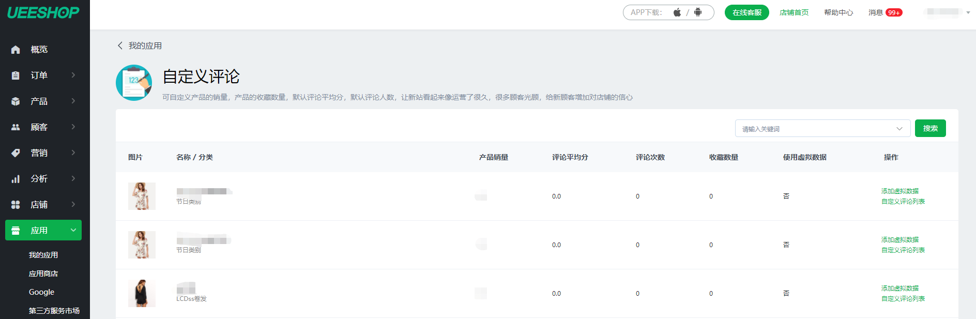The image size is (976, 319).
Task: Download the Android app via the robot icon
Action: (x=698, y=12)
